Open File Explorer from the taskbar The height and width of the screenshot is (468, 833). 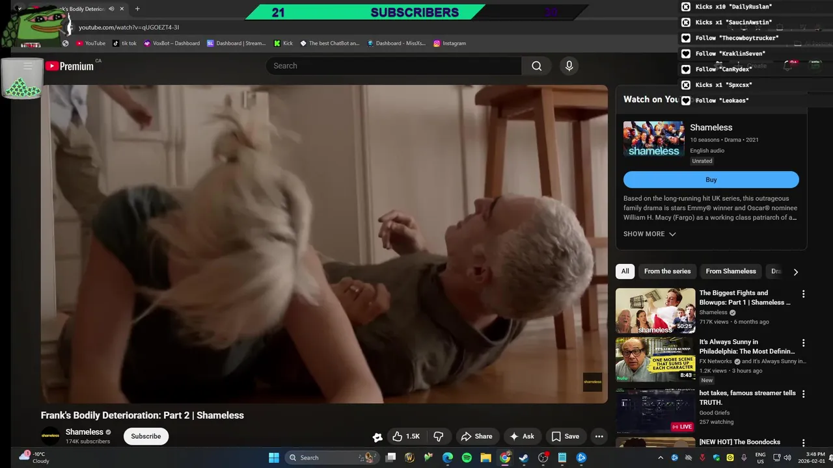[485, 458]
